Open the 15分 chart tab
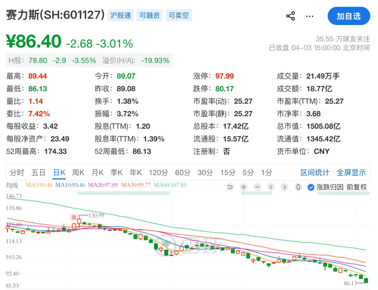Image resolution: width=378 pixels, height=290 pixels. (x=228, y=173)
